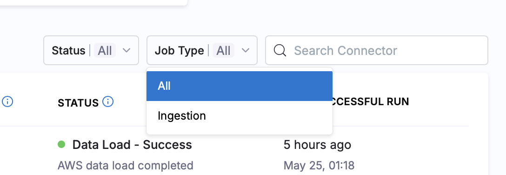Click the All badge in Status filter

pyautogui.click(x=105, y=51)
